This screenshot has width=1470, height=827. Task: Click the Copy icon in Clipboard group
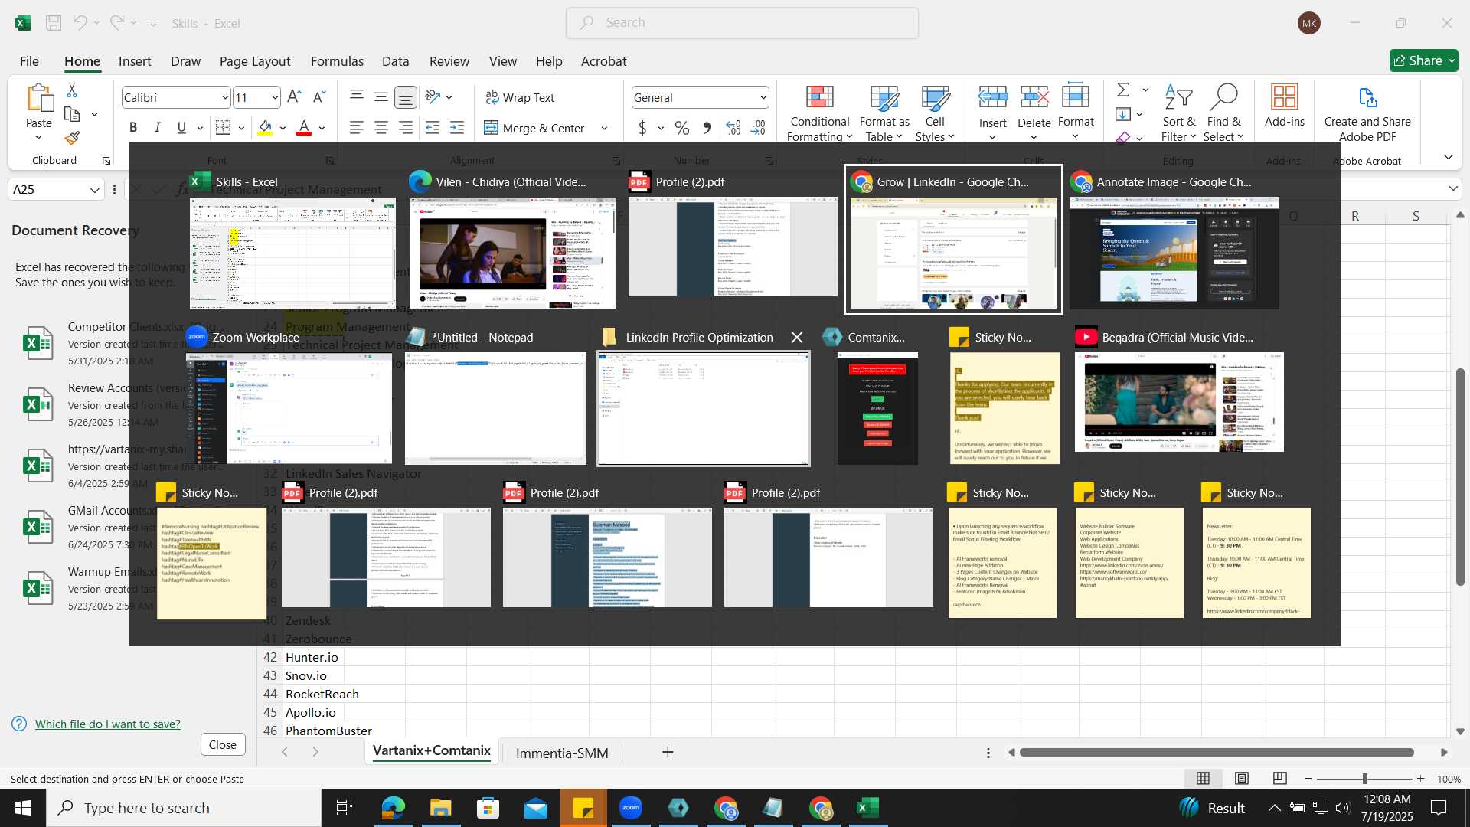pos(72,114)
